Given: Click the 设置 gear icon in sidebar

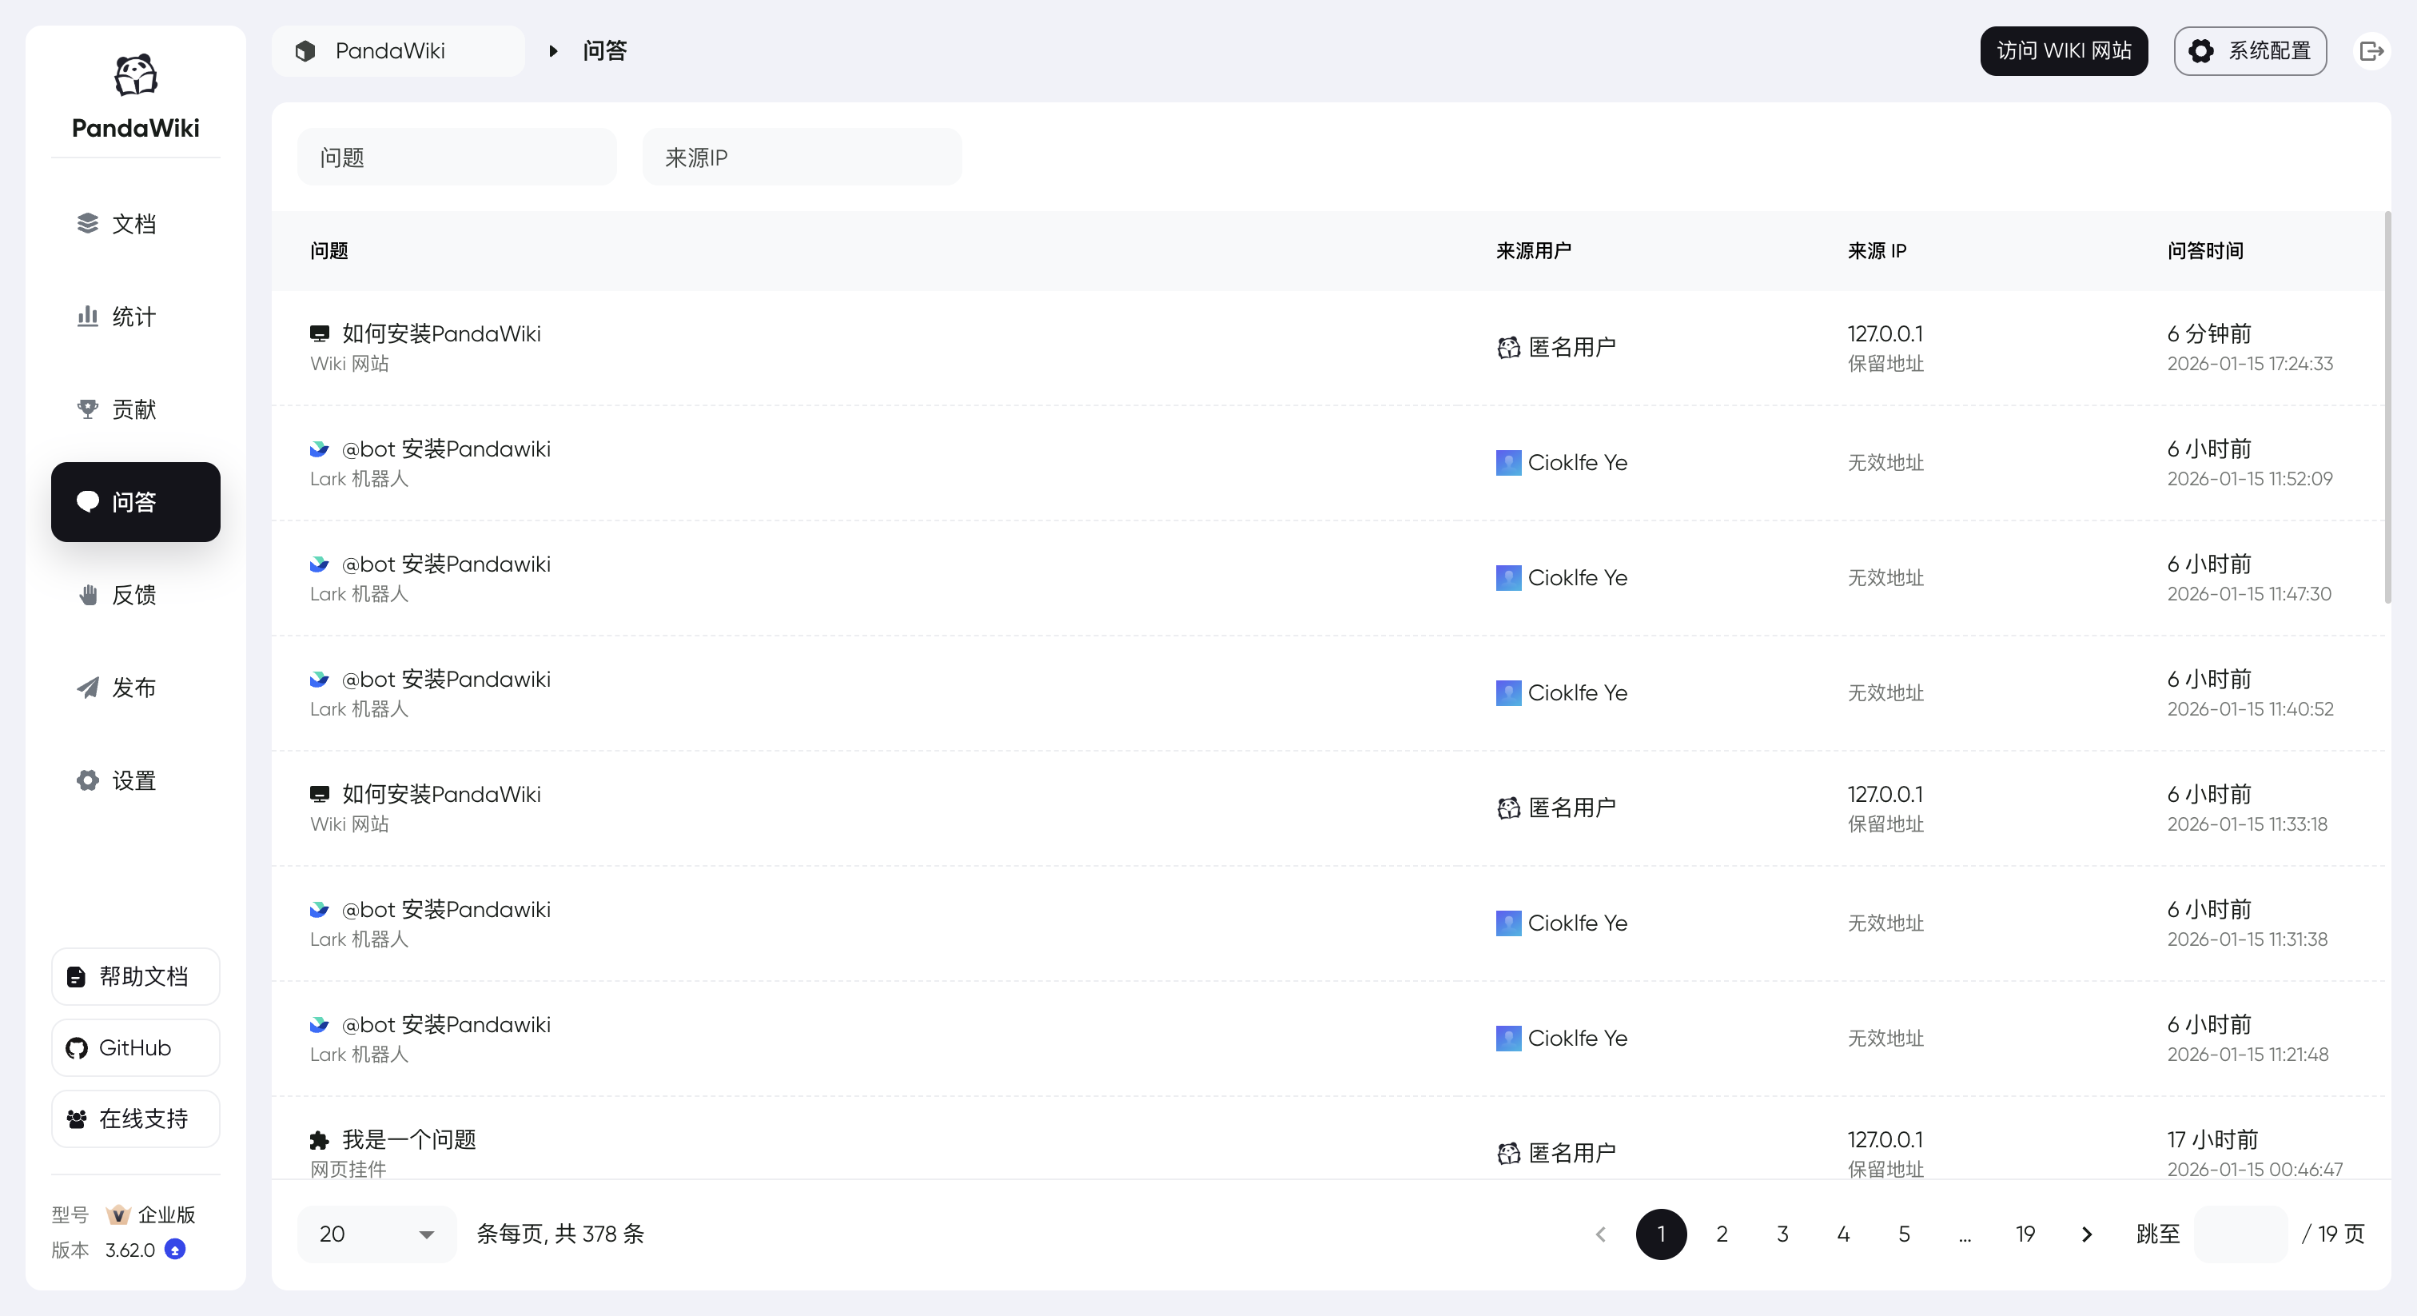Looking at the screenshot, I should point(87,780).
